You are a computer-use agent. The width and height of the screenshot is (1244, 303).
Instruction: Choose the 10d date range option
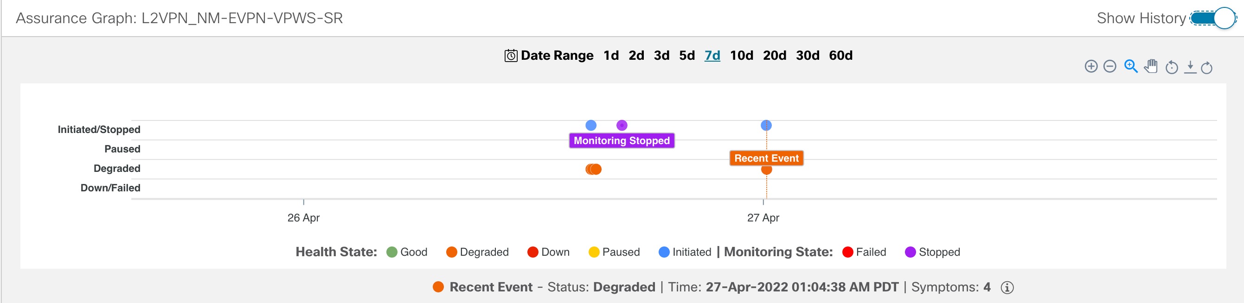click(x=741, y=56)
